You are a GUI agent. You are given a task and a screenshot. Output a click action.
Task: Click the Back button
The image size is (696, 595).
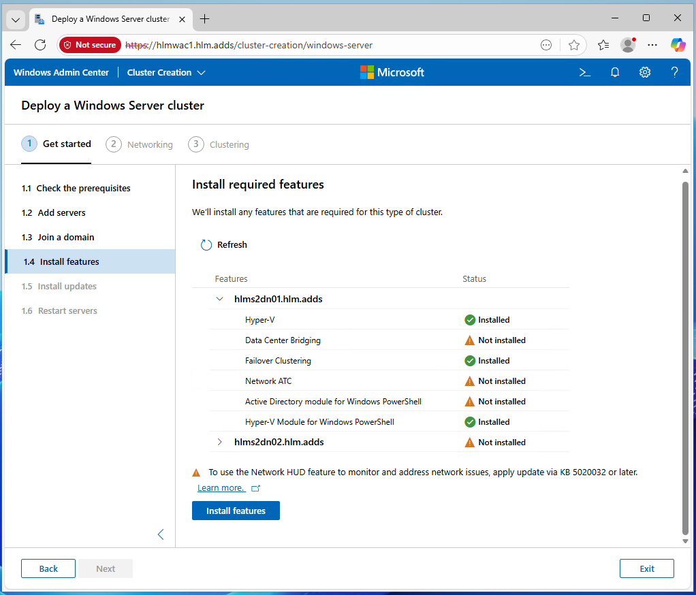tap(48, 568)
